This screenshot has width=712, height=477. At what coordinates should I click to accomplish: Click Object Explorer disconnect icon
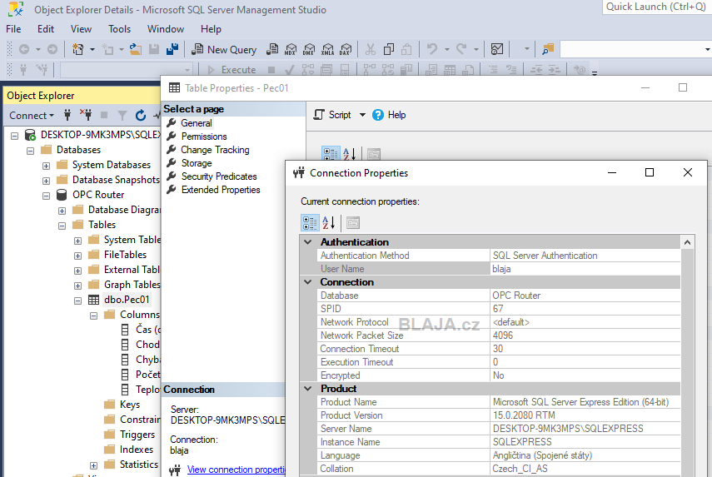coord(86,115)
